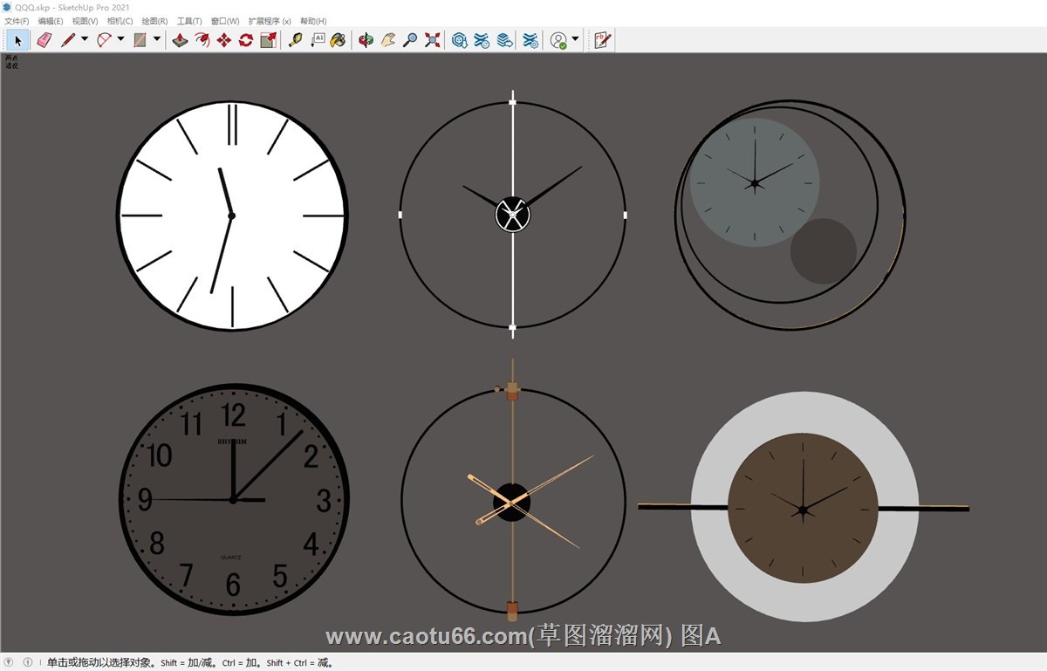
Task: Select the Eraser tool
Action: [x=44, y=40]
